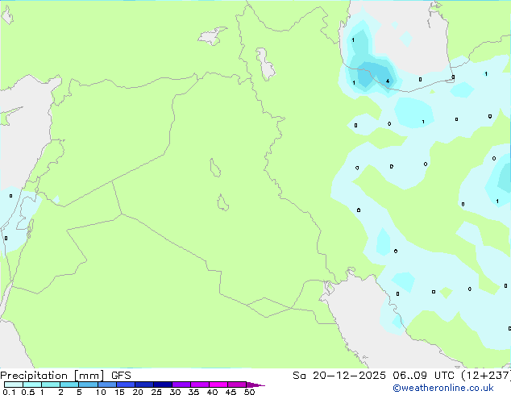The width and height of the screenshot is (511, 395).
Task: Click the '06..09 UTC' time range text
Action: coord(423,376)
